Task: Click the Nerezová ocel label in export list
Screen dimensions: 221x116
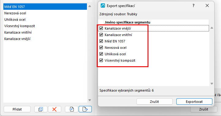Action: point(115,48)
